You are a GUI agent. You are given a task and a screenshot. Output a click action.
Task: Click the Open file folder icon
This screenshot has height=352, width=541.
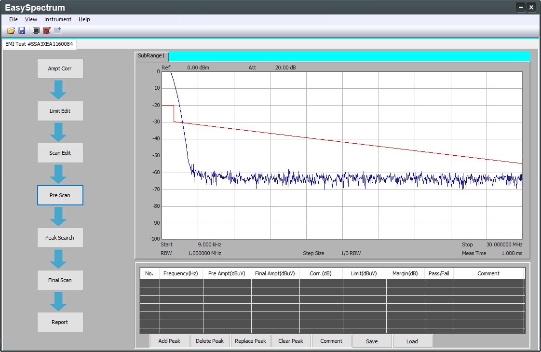(x=11, y=30)
